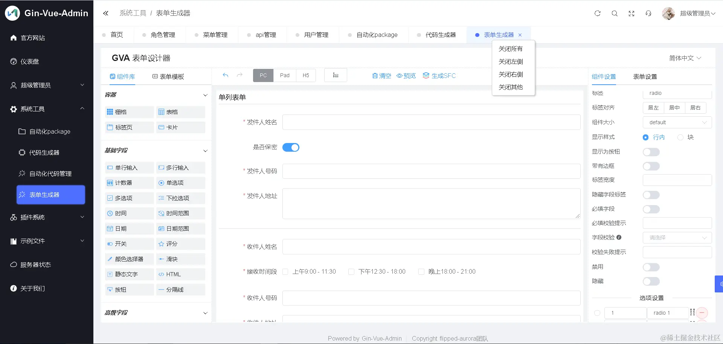Click the 预览 preview button
The height and width of the screenshot is (344, 723).
coord(406,76)
